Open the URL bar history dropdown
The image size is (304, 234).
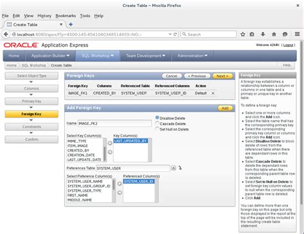tap(170, 34)
